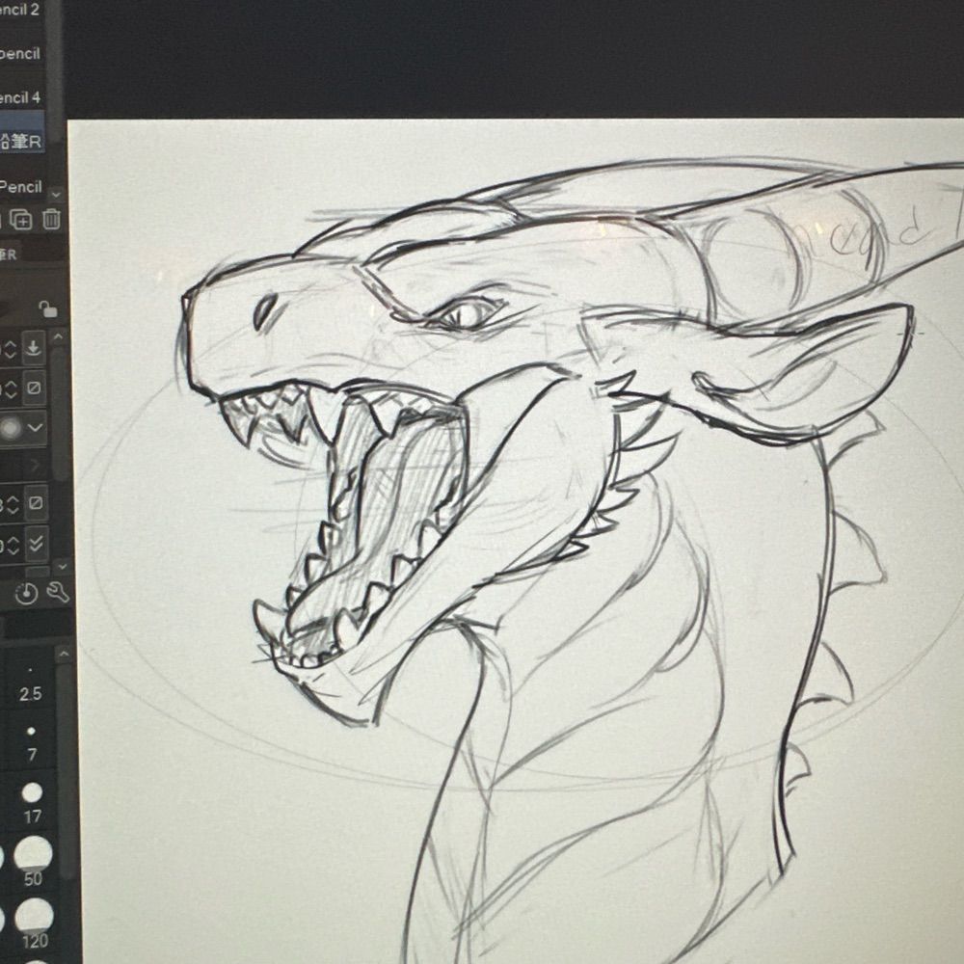Open sub tool detail with wrench icon
The height and width of the screenshot is (964, 964).
tap(58, 593)
